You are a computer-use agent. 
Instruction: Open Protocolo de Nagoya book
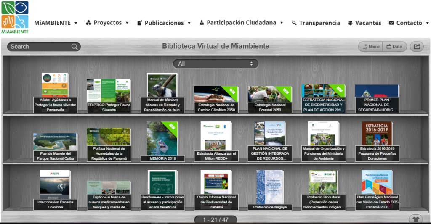click(x=270, y=190)
